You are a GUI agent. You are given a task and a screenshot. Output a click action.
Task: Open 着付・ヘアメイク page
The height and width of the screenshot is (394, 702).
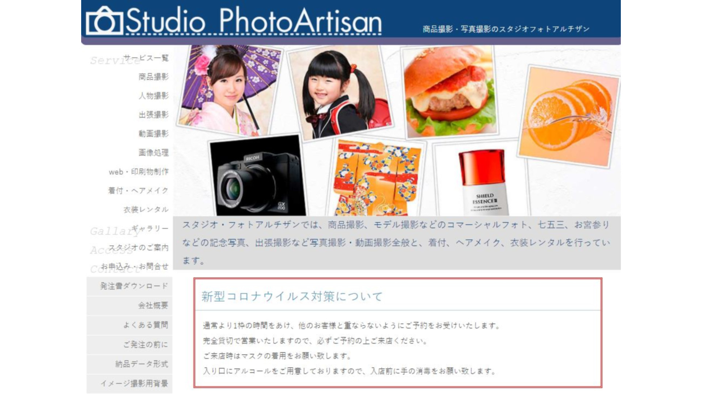pyautogui.click(x=138, y=190)
